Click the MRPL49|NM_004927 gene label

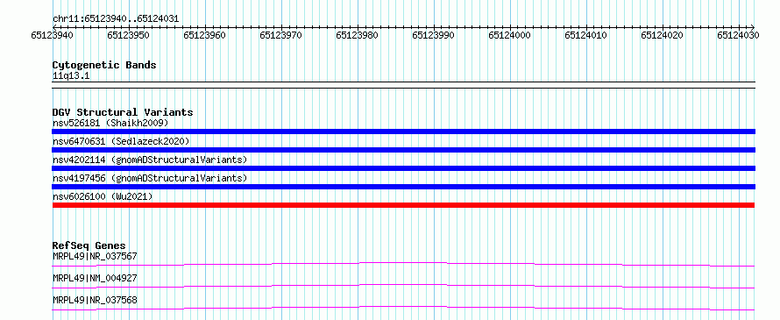point(95,278)
